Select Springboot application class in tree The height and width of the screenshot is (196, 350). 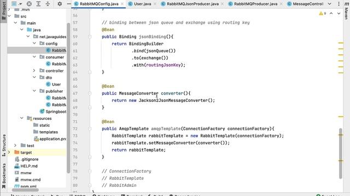coord(53,111)
